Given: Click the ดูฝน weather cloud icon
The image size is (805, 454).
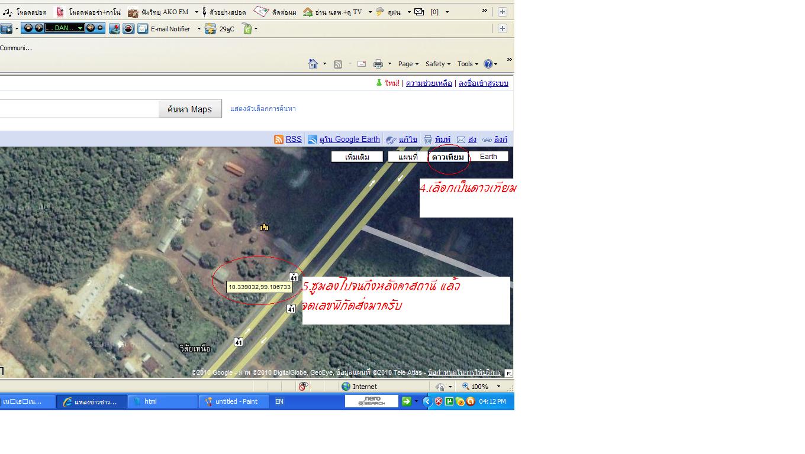Looking at the screenshot, I should [380, 12].
